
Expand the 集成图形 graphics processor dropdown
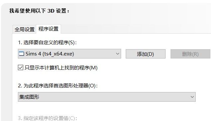point(107,97)
